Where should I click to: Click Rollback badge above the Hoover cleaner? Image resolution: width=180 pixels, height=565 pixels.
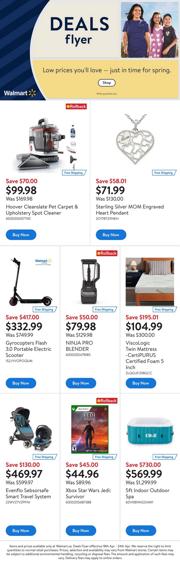tap(76, 107)
